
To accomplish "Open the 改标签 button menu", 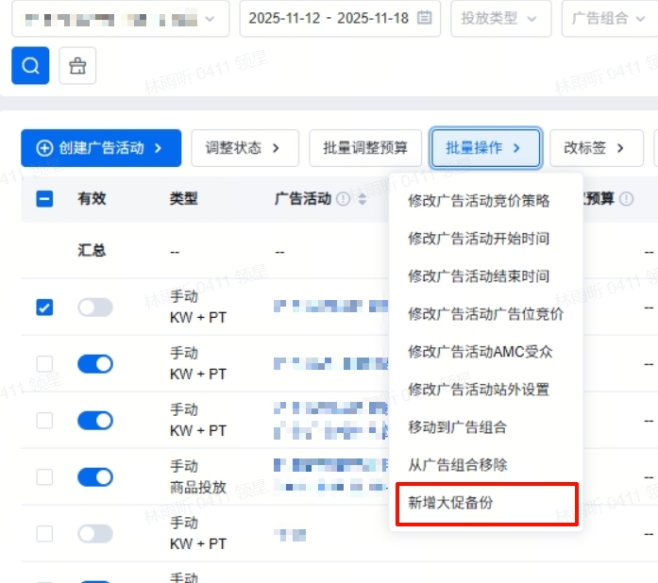I will click(595, 148).
